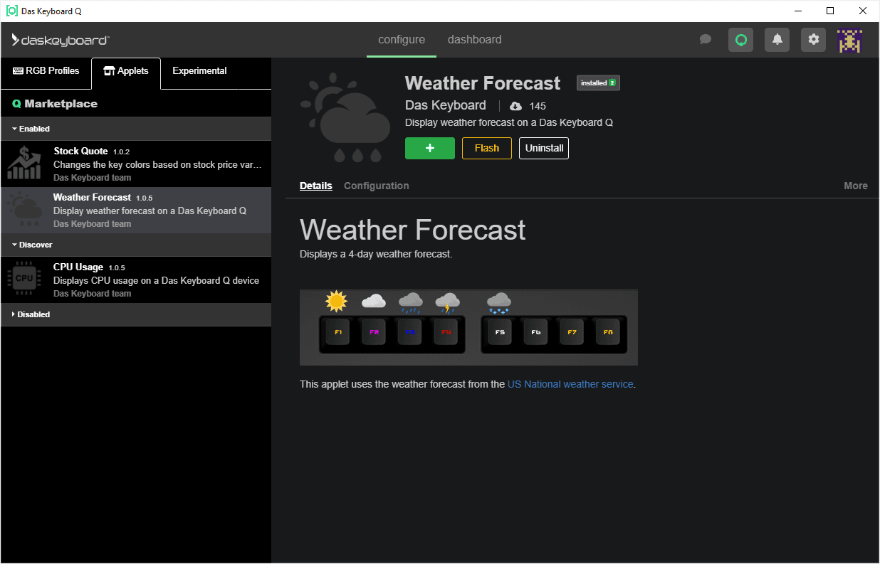Click the large weather cloud applet icon
Screen dimensions: 880x564
[x=347, y=117]
